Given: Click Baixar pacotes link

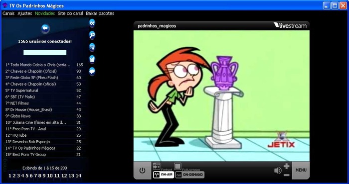Looking at the screenshot, I should click(x=100, y=13).
